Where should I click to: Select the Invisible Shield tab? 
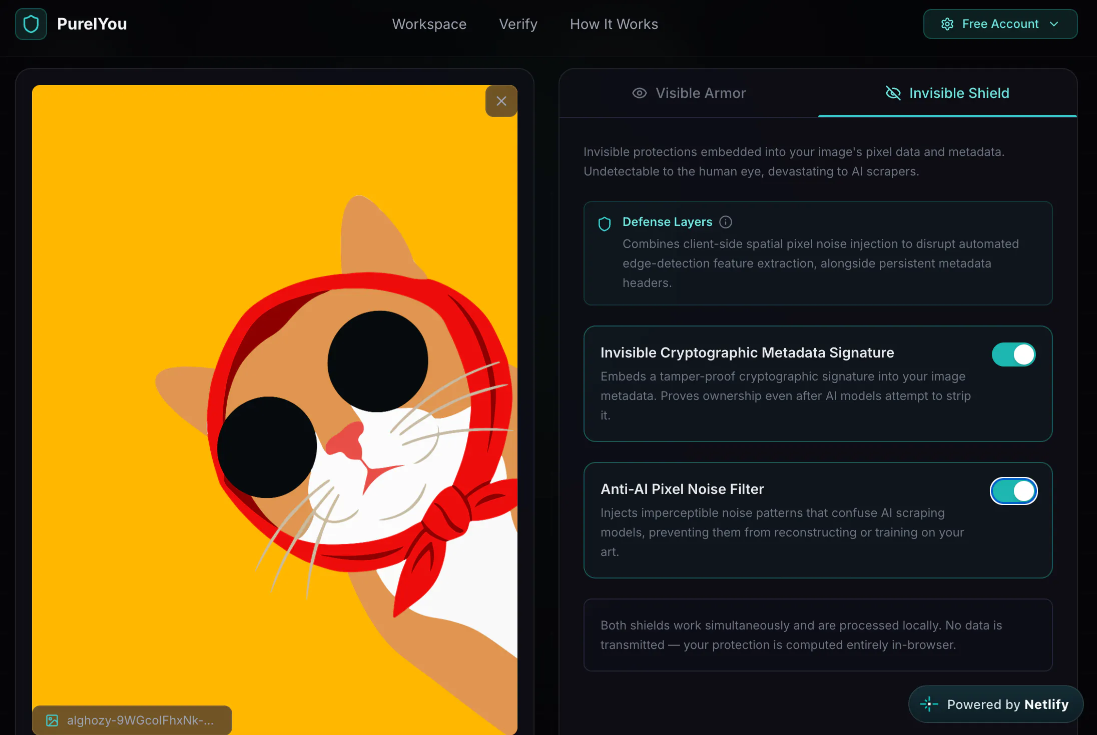[x=947, y=93]
